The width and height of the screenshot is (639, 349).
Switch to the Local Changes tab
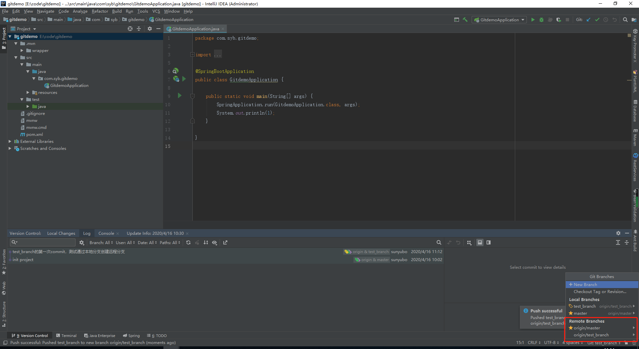[61, 233]
